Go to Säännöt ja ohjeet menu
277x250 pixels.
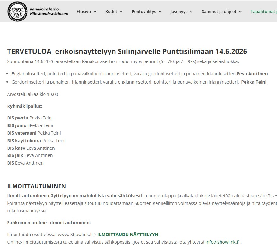[219, 11]
